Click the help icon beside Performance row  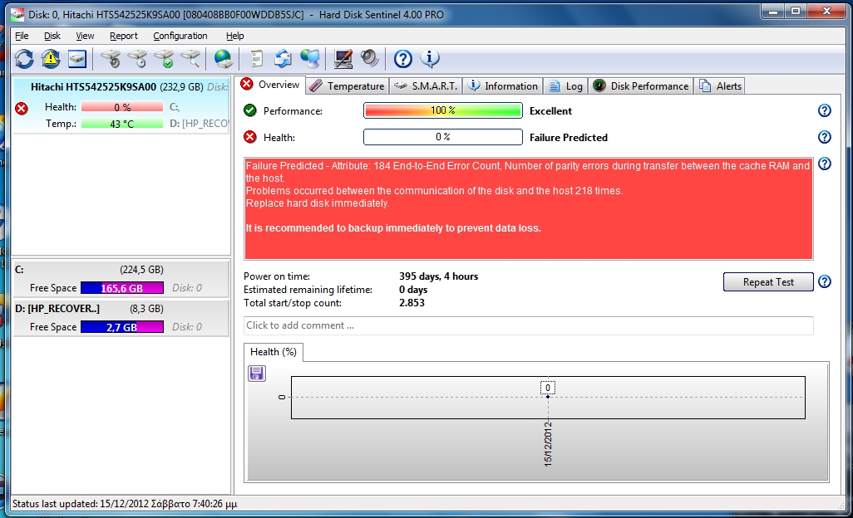(825, 110)
